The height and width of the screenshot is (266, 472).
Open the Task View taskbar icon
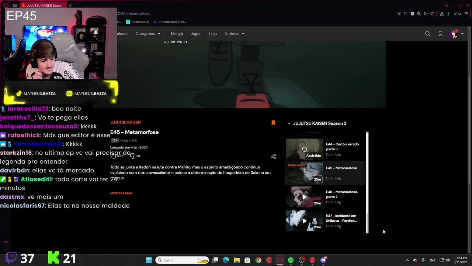[x=215, y=260]
